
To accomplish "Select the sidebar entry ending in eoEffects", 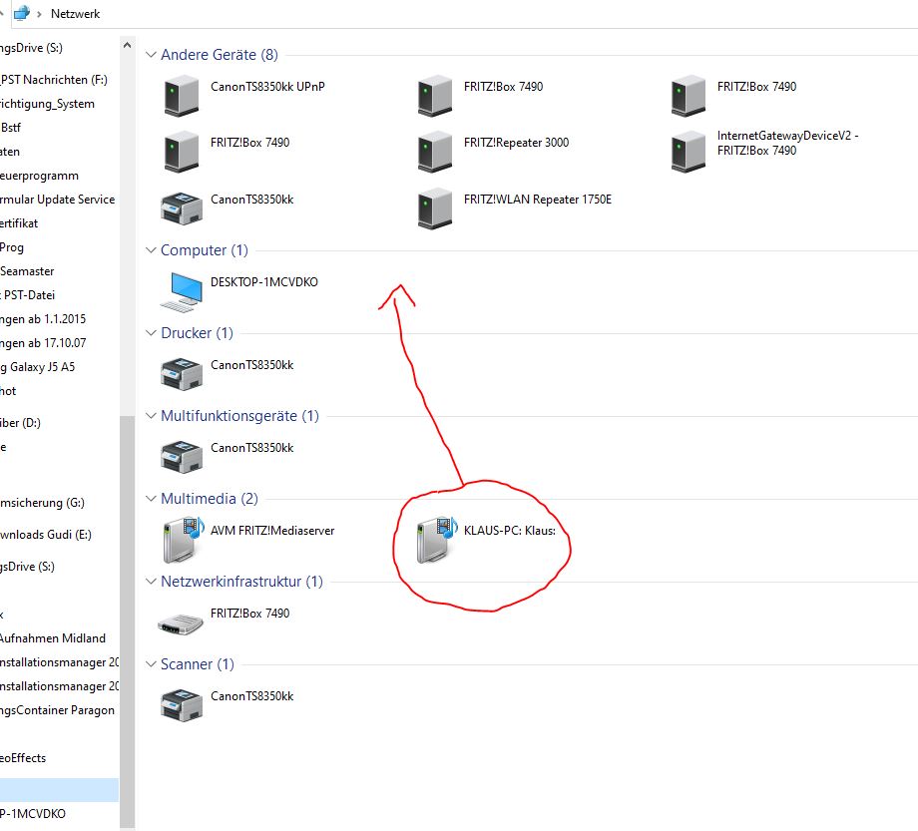I will click(23, 758).
